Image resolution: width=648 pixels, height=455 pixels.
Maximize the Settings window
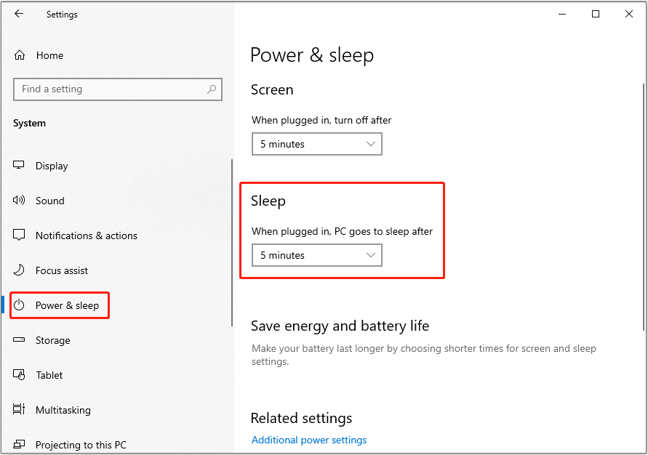coord(596,14)
